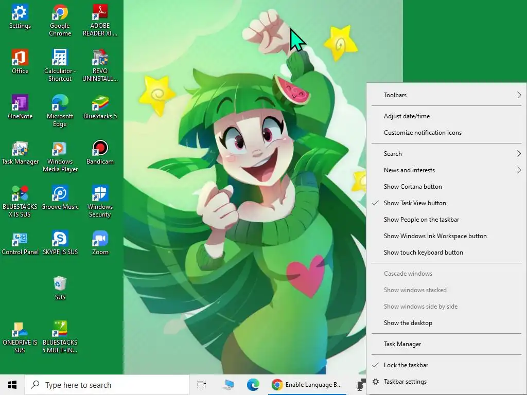Enable Show Windows Ink Workspace button
527x395 pixels.
click(x=446, y=236)
